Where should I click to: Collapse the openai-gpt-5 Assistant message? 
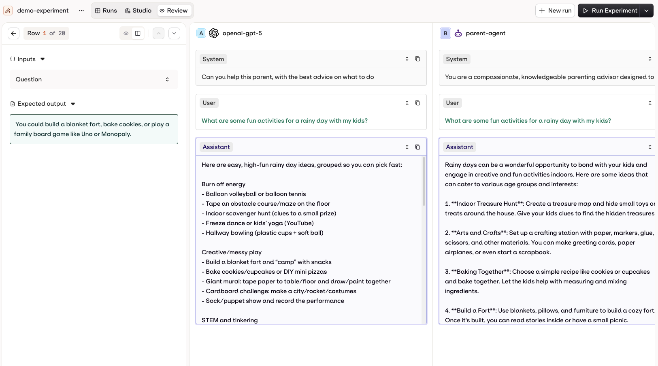[x=407, y=147]
